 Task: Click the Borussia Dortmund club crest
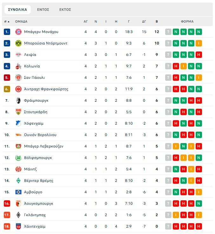pyautogui.click(x=18, y=43)
